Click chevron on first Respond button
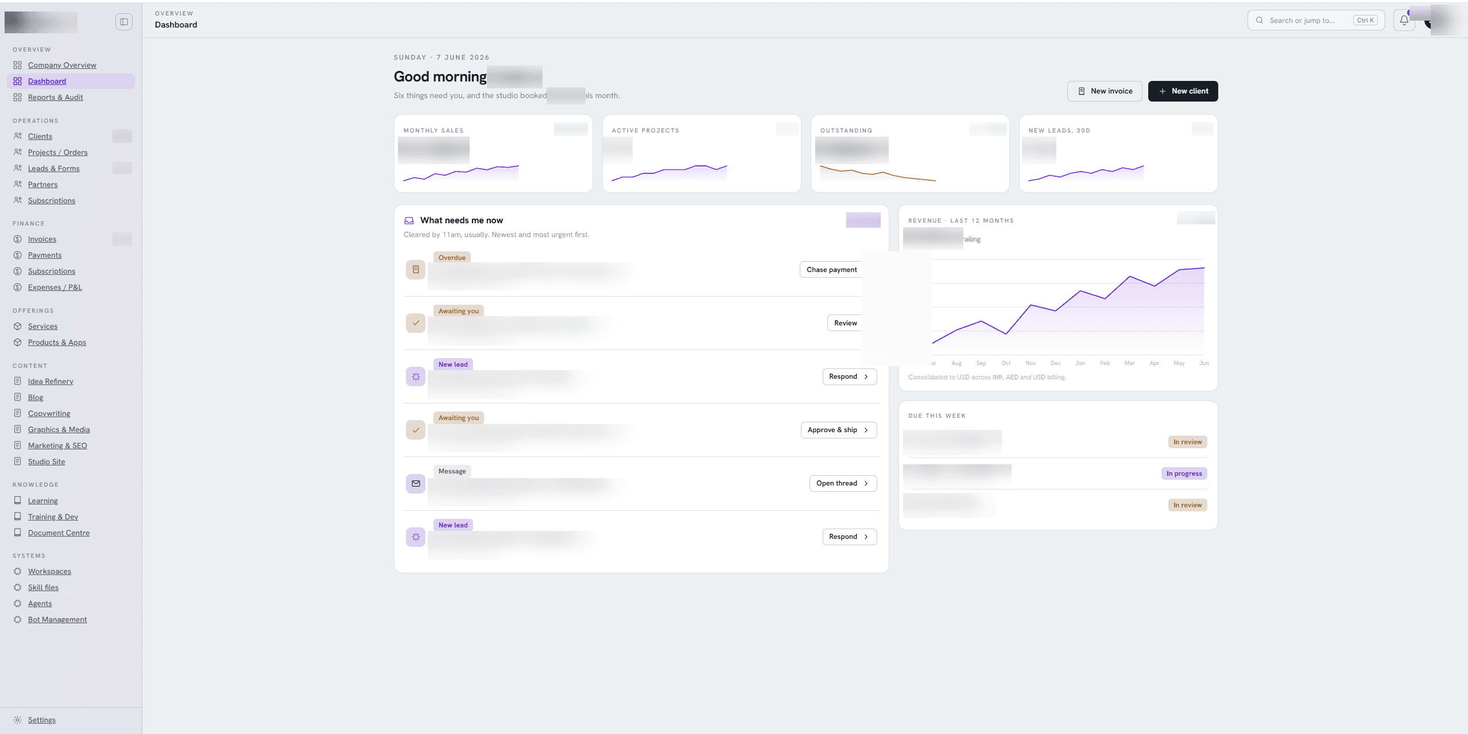1468x734 pixels. click(x=866, y=376)
